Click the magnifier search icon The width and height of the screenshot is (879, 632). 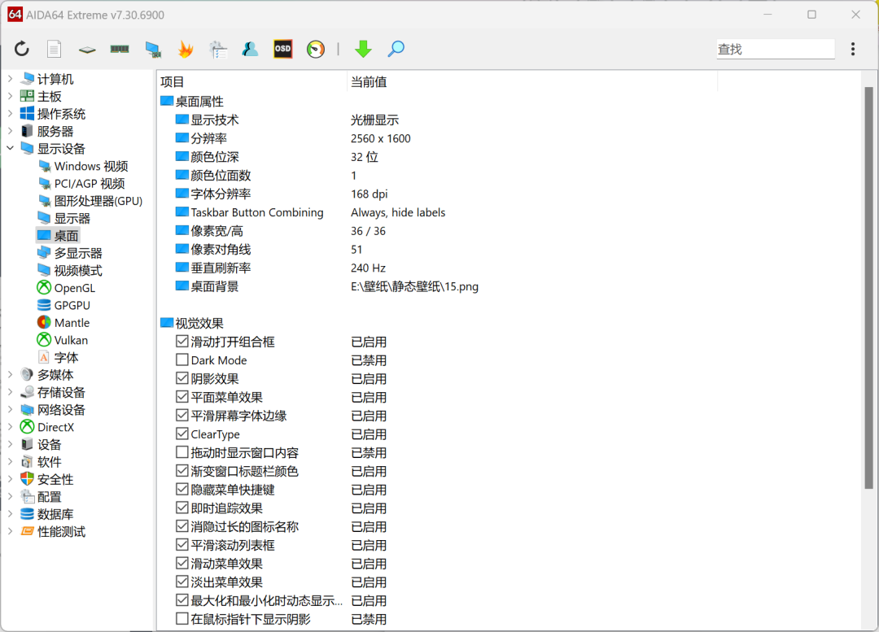(x=396, y=49)
